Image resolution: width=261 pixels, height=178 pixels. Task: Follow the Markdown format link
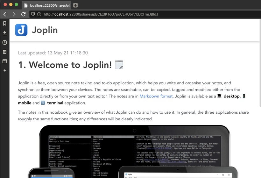pos(156,96)
